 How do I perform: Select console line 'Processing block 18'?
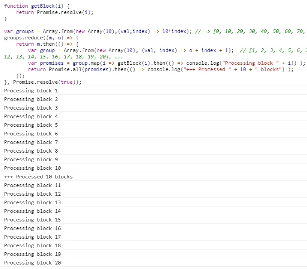point(153,245)
